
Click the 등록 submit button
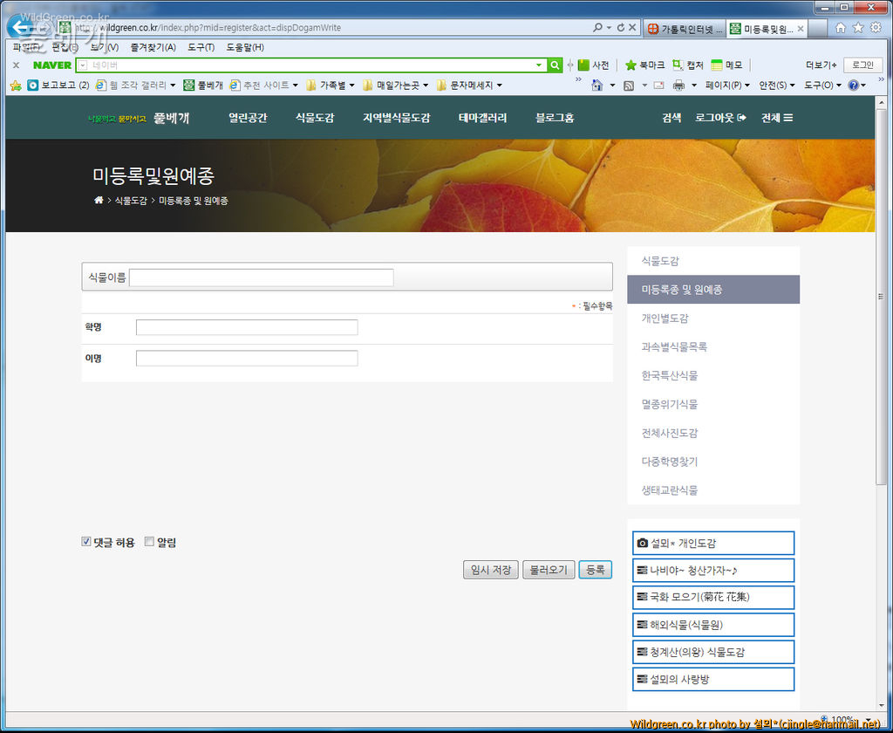point(595,570)
